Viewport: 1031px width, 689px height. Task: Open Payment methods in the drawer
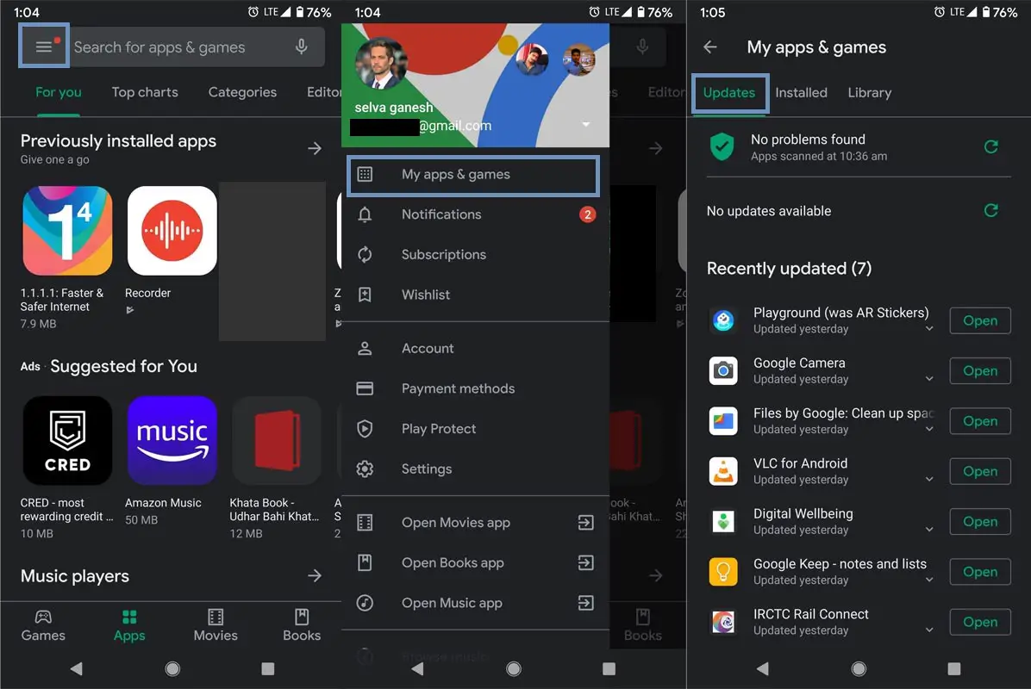(x=475, y=388)
